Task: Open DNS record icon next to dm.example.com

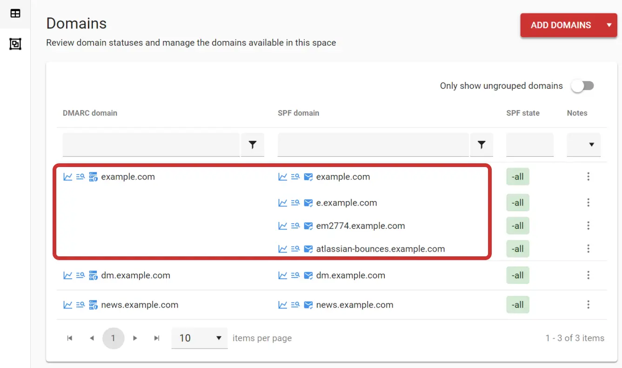Action: (93, 275)
